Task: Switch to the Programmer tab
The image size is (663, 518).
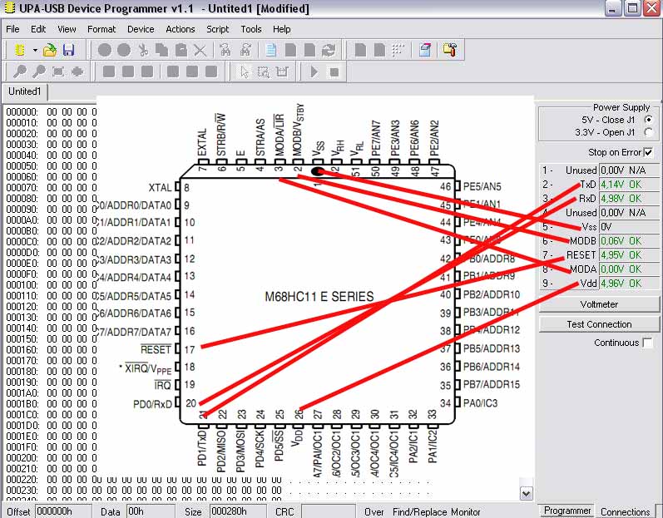Action: [567, 511]
